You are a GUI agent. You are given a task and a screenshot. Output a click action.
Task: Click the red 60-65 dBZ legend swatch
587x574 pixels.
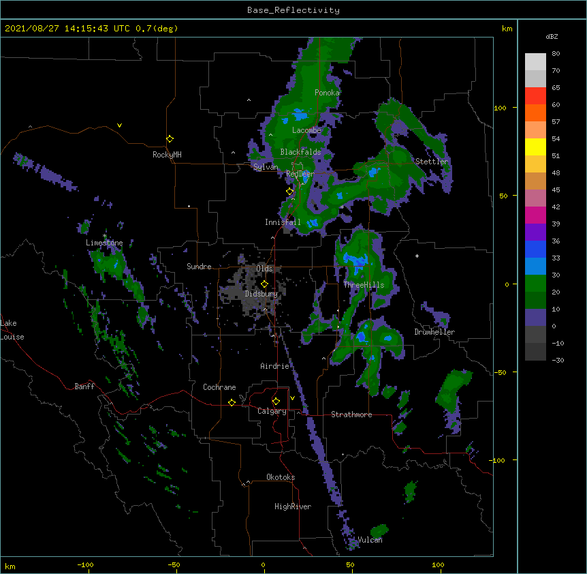tap(535, 96)
